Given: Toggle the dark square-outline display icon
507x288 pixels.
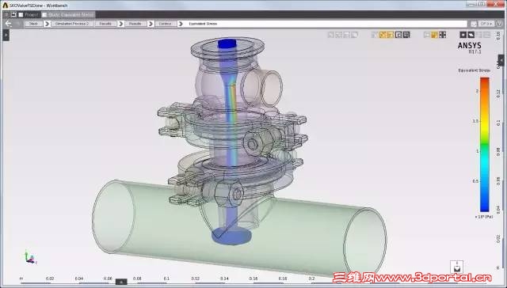Looking at the screenshot, I should (398, 35).
